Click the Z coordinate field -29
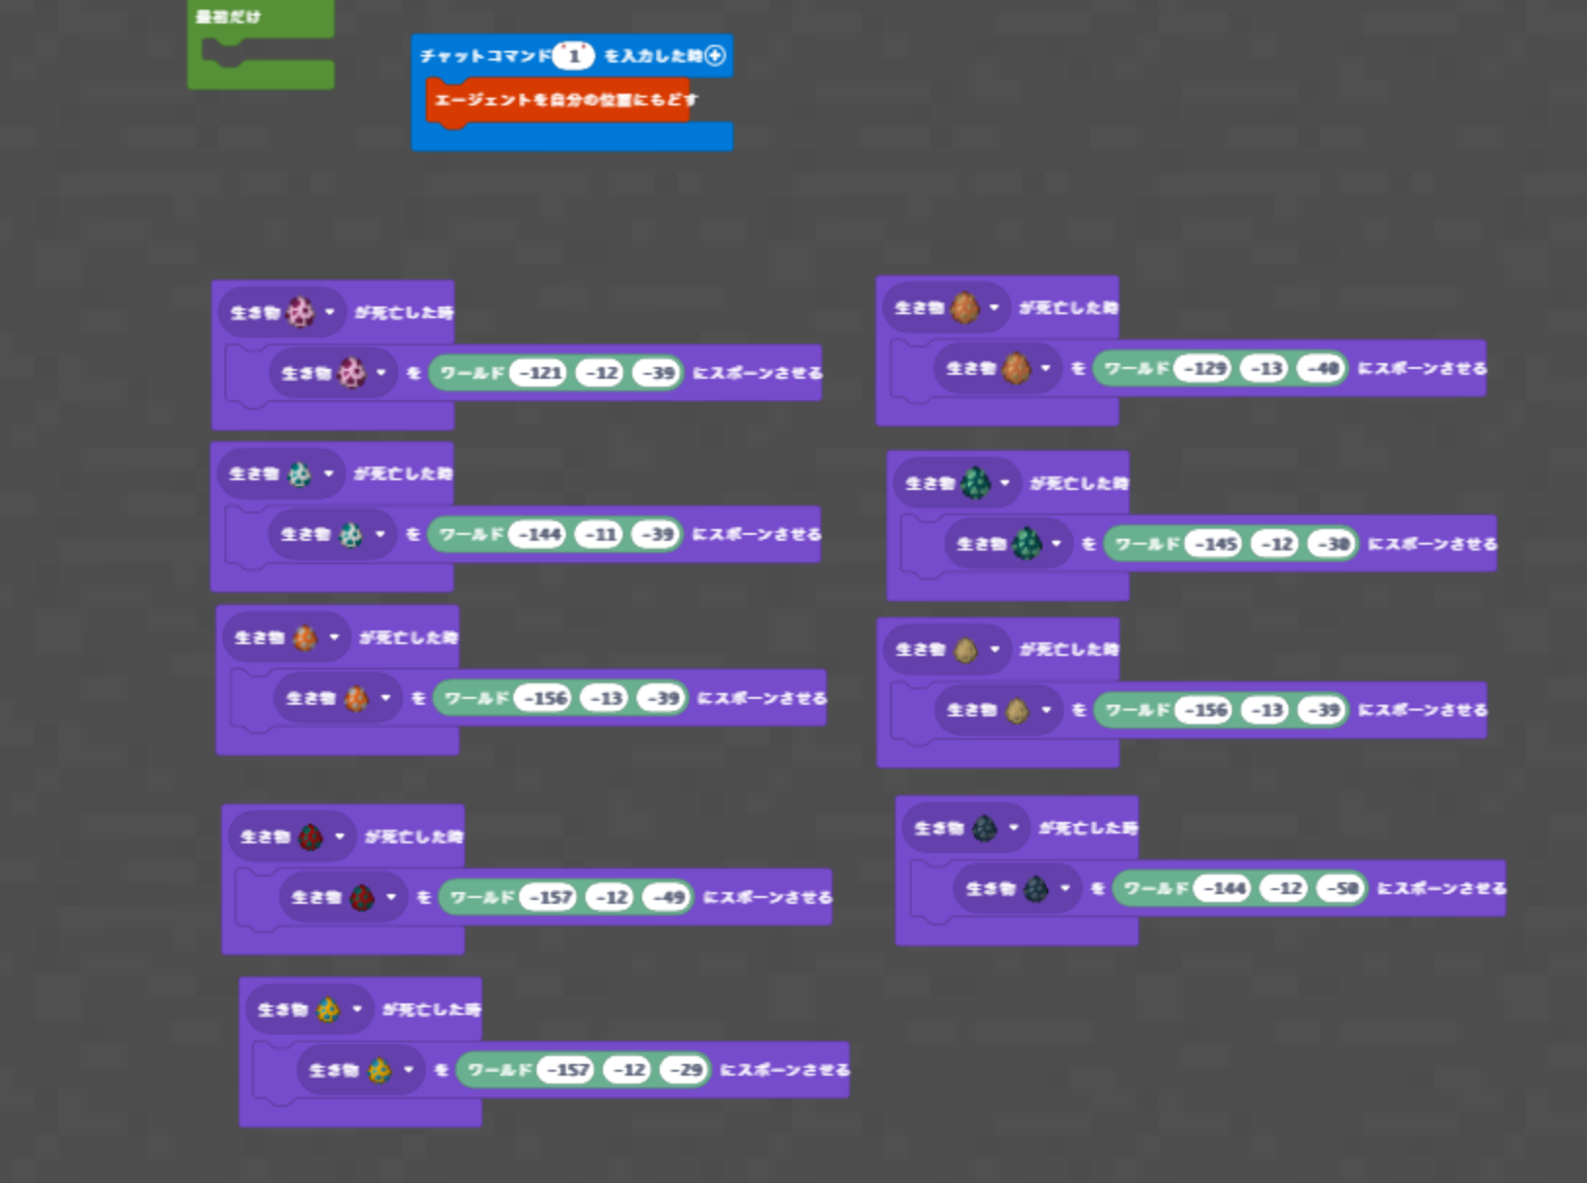The height and width of the screenshot is (1183, 1587). click(686, 1070)
